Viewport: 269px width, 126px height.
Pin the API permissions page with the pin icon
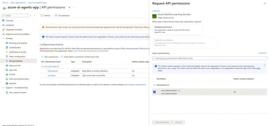[69, 7]
